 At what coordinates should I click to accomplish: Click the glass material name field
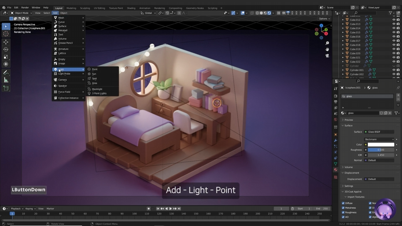pos(363,113)
